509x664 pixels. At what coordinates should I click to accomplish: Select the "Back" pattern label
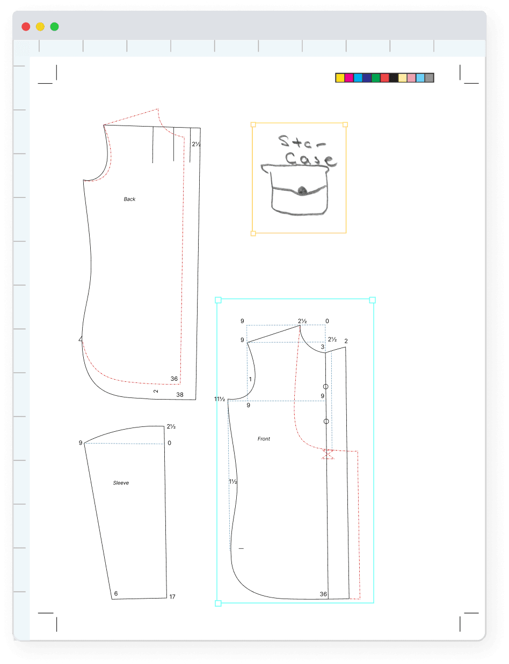tap(129, 199)
